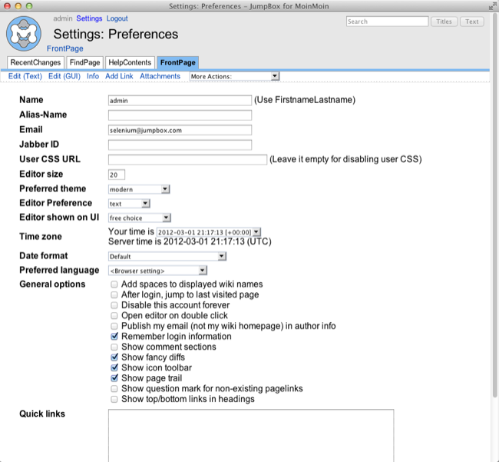The image size is (499, 462).
Task: Enable Add spaces to displayed wiki names
Action: [114, 284]
